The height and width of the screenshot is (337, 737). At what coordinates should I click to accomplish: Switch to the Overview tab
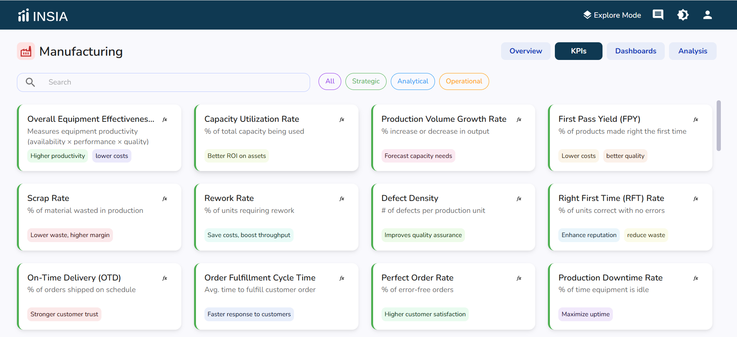point(526,51)
